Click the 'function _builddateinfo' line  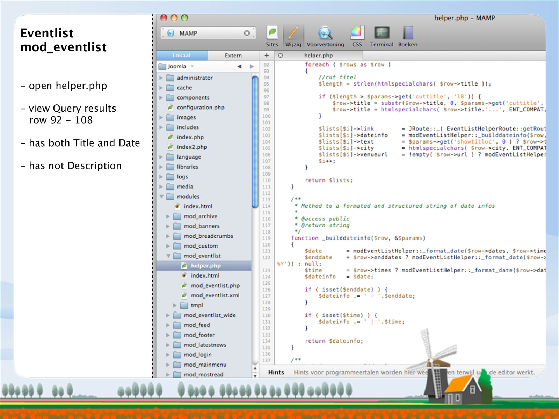358,238
